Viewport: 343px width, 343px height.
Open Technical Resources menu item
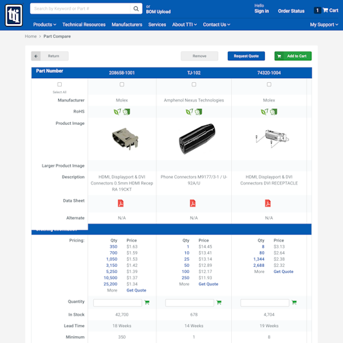pyautogui.click(x=84, y=25)
